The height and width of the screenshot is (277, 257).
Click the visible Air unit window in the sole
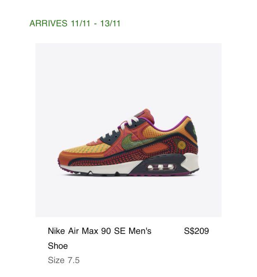click(161, 167)
